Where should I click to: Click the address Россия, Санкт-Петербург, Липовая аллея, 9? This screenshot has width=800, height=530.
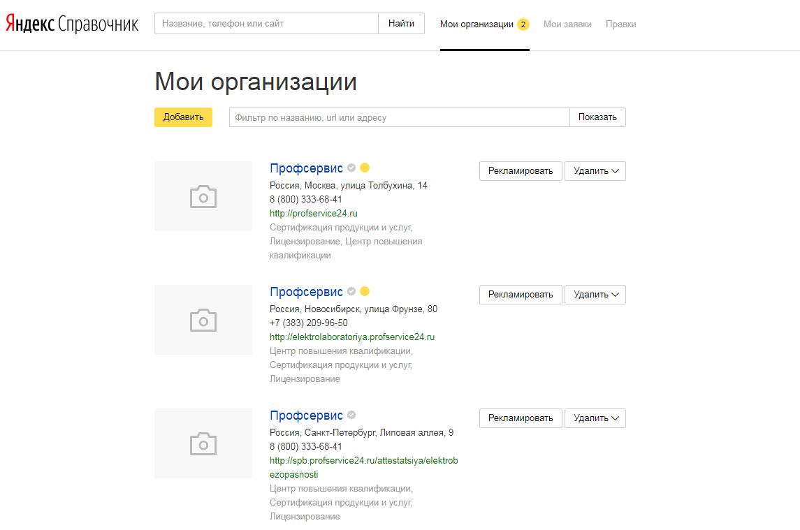(x=362, y=432)
